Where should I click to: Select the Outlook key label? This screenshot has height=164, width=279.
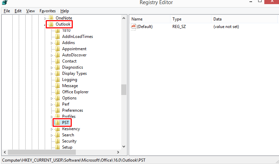(x=63, y=24)
